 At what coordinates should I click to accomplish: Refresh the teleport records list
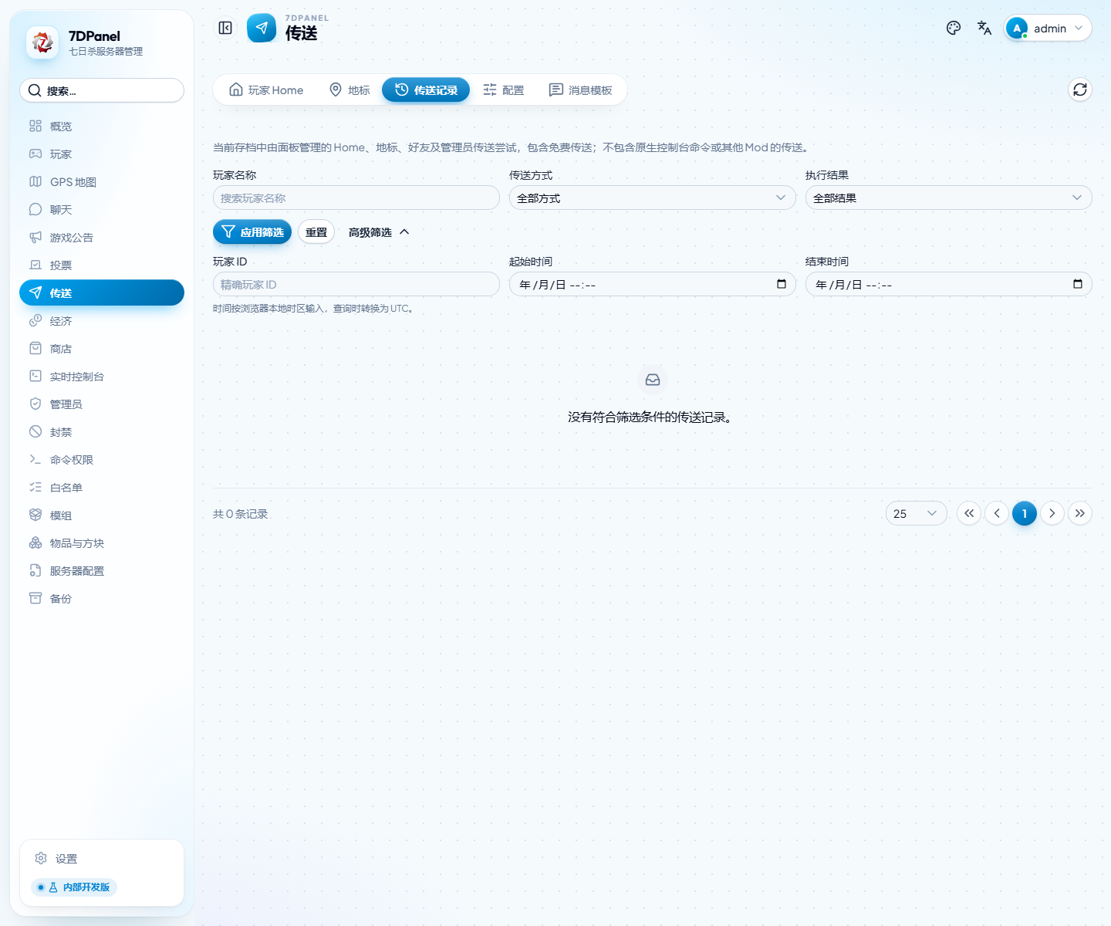[x=1080, y=90]
